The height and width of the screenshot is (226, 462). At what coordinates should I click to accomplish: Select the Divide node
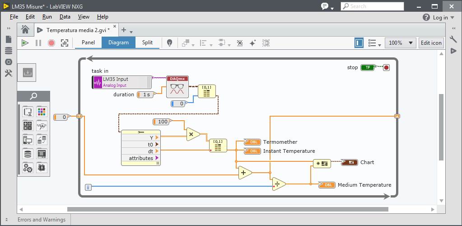279,184
